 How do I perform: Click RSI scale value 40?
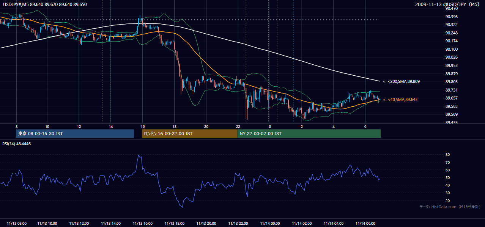pyautogui.click(x=448, y=185)
